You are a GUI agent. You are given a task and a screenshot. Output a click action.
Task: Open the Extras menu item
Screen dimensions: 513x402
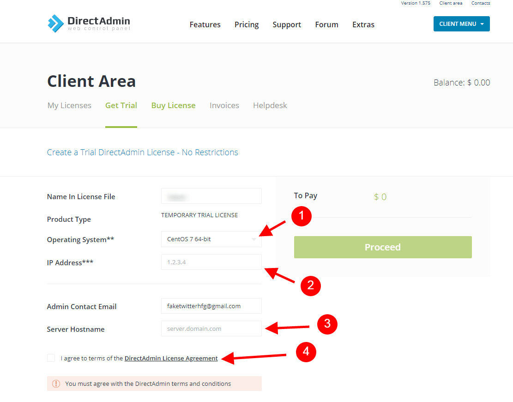tap(363, 24)
